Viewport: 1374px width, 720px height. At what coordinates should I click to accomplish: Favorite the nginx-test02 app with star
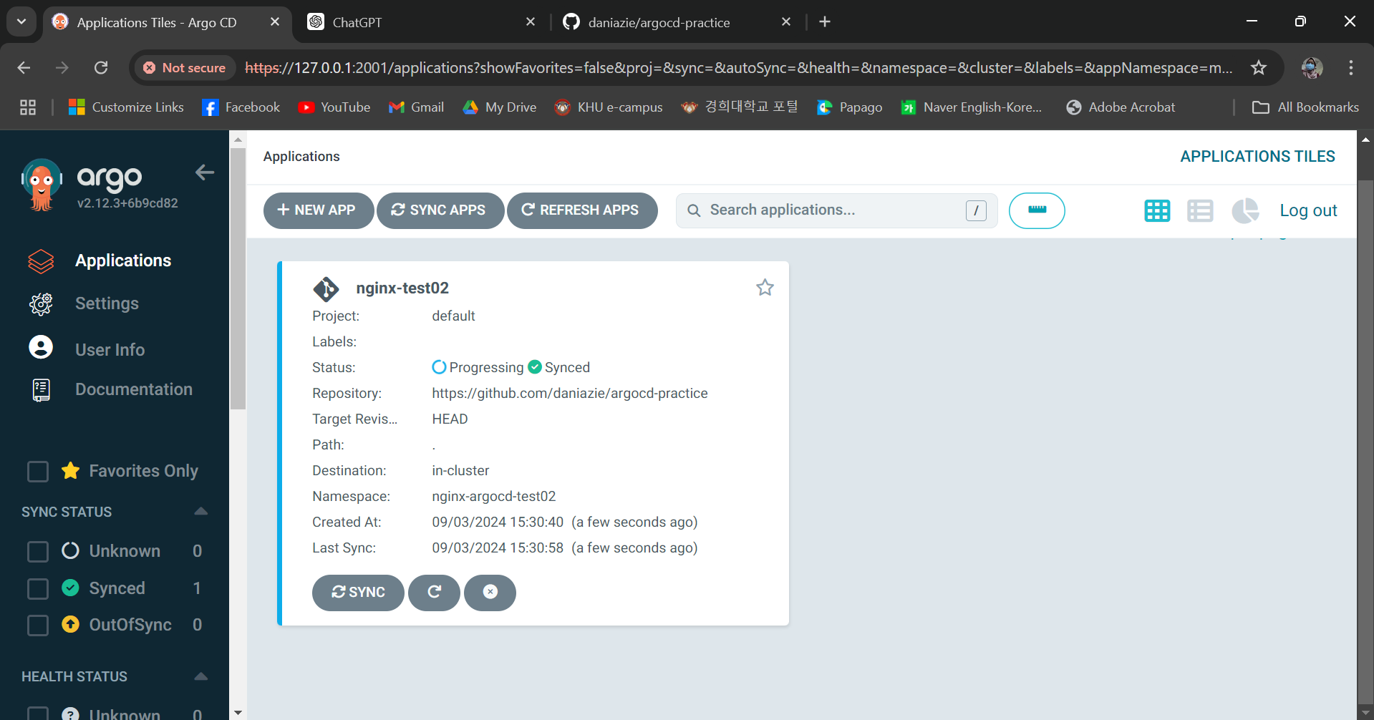coord(765,288)
